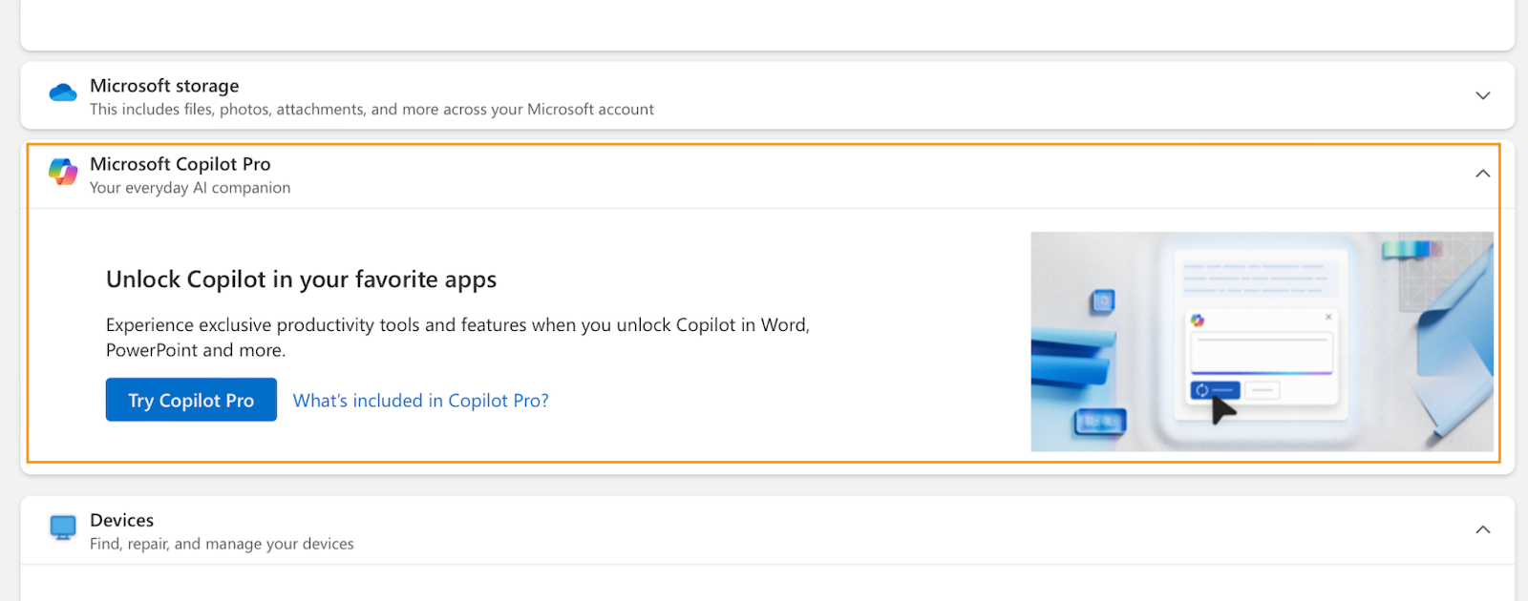
Task: Click the Devices monitor icon
Action: pos(63,528)
